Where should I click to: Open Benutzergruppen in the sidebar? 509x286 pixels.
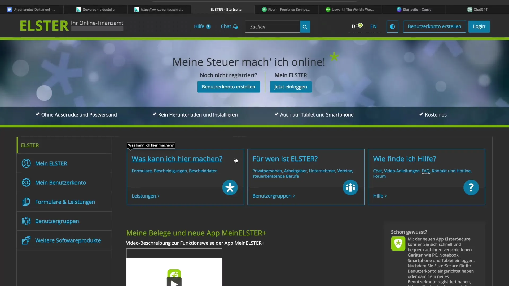point(64,221)
